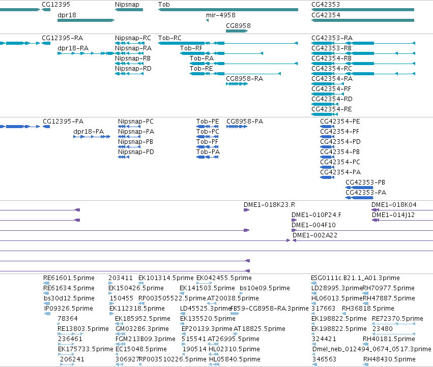Select protein dpr18-PA label
The height and width of the screenshot is (367, 433).
[x=89, y=132]
